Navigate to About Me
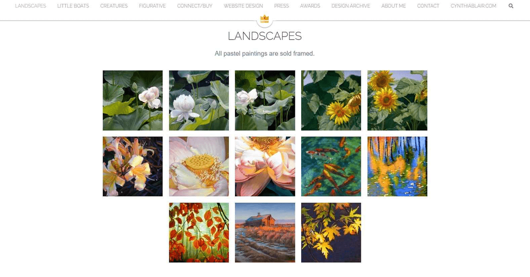Image resolution: width=530 pixels, height=277 pixels. click(x=394, y=6)
